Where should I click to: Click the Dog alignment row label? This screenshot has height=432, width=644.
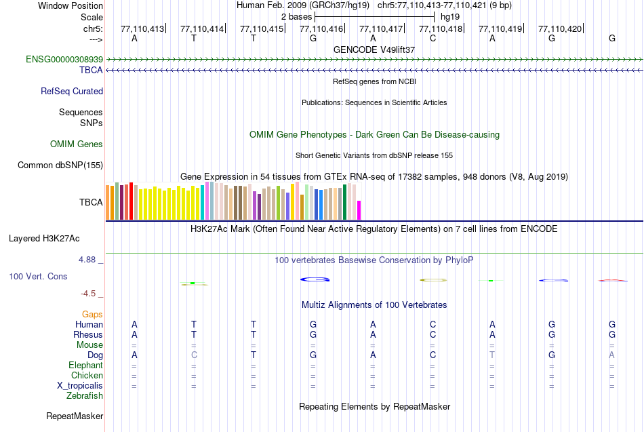tap(95, 355)
